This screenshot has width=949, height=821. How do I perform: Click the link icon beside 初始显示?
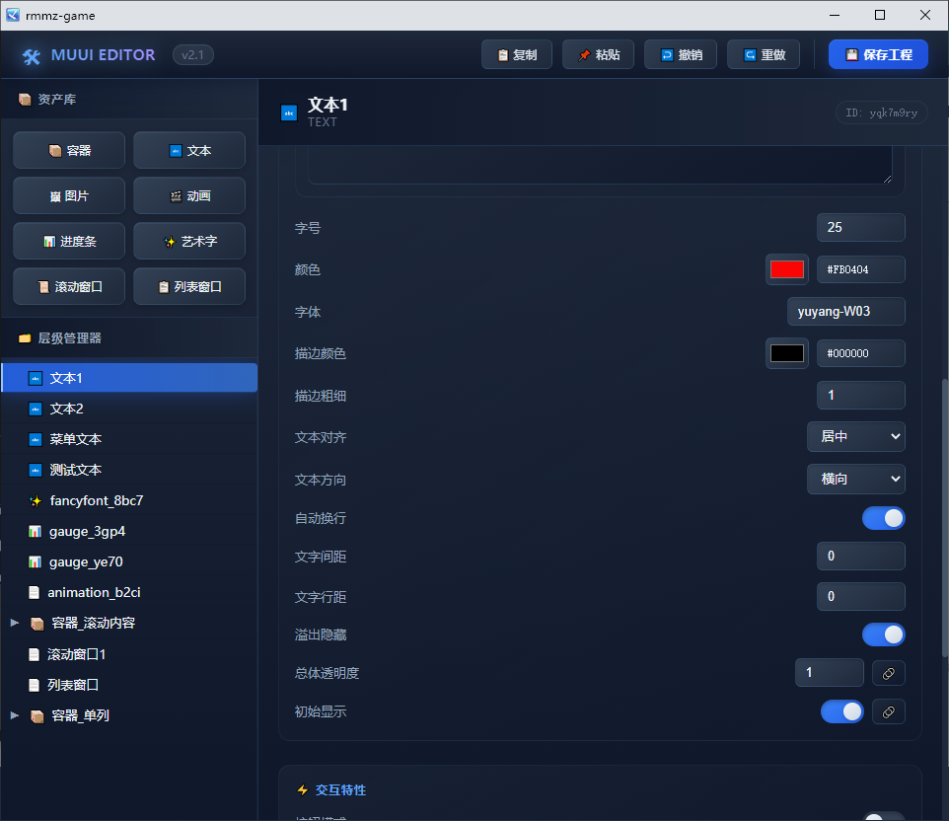click(x=889, y=712)
